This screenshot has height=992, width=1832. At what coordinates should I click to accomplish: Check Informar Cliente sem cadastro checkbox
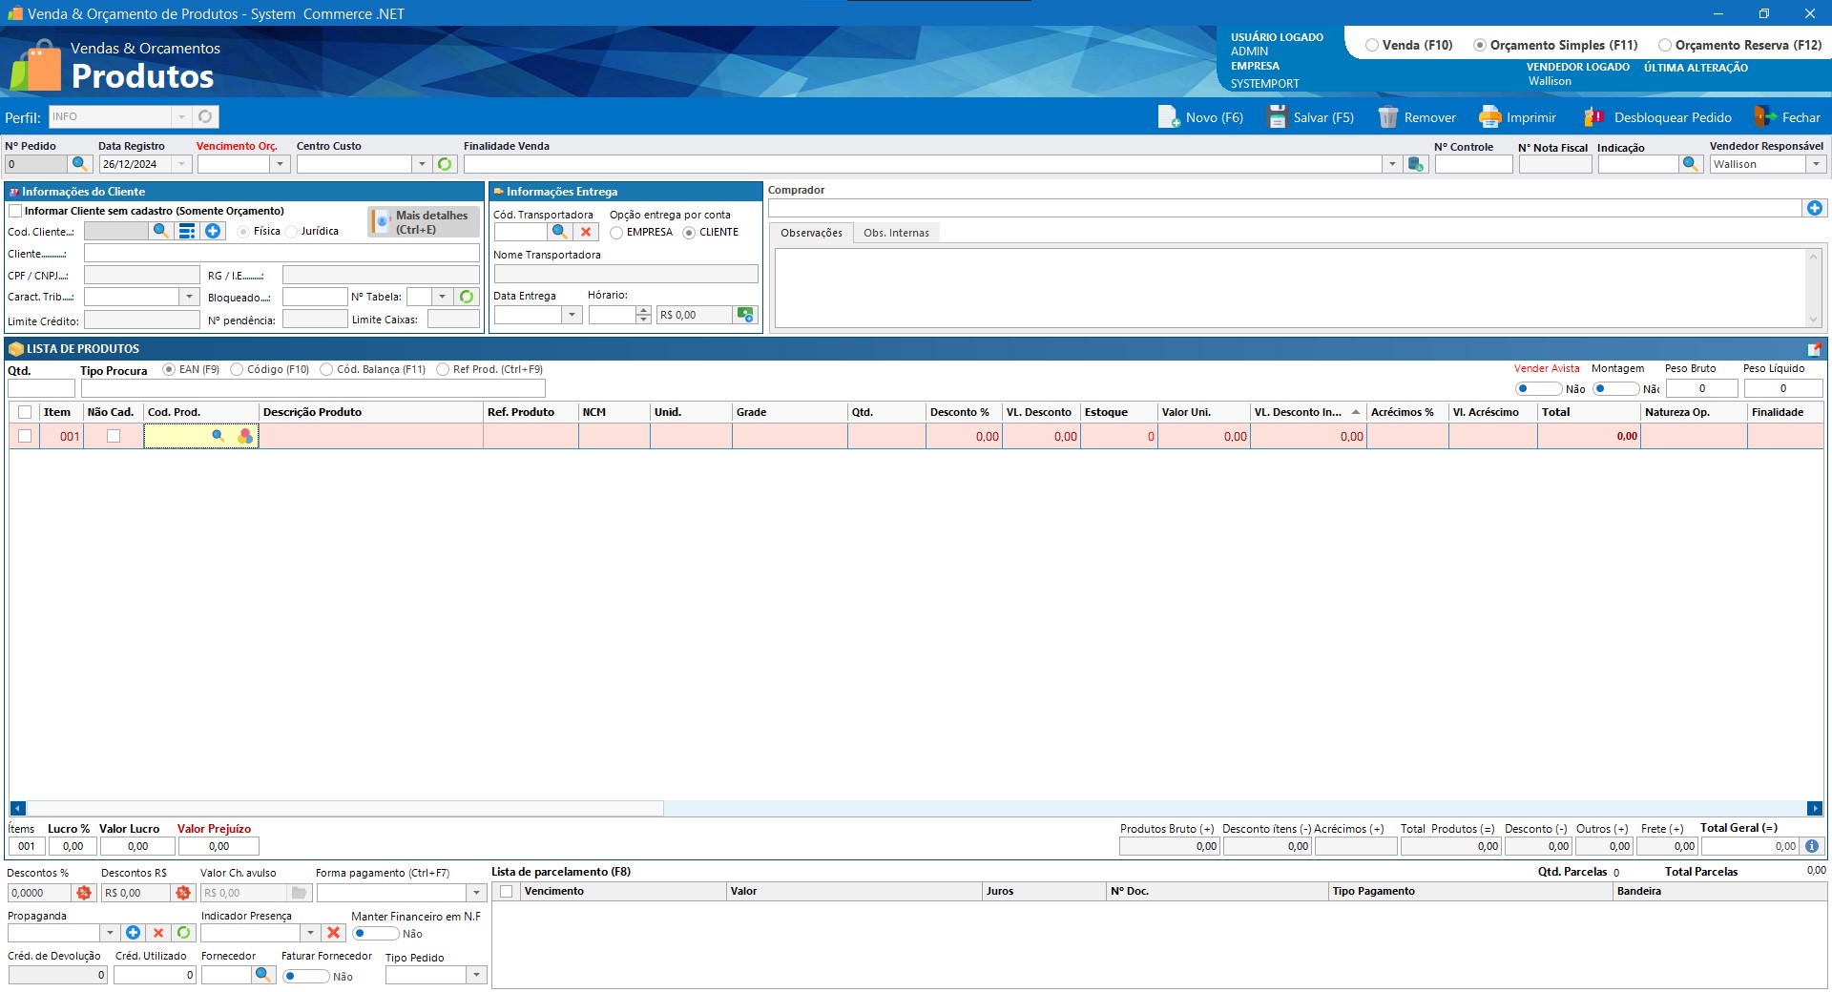[15, 211]
